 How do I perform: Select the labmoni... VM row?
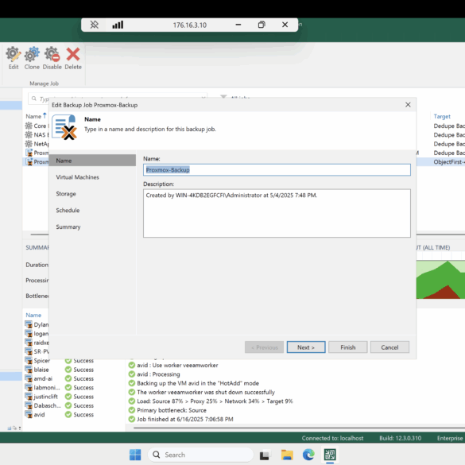[x=60, y=388]
